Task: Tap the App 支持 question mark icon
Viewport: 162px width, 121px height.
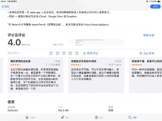Action: pyautogui.click(x=141, y=53)
